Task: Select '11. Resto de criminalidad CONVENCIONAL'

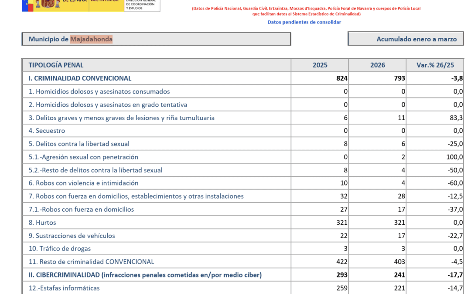Action: 91,262
